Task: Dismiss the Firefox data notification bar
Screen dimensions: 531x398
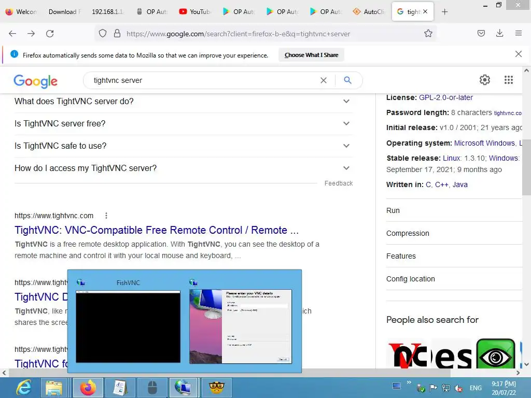Action: click(519, 54)
